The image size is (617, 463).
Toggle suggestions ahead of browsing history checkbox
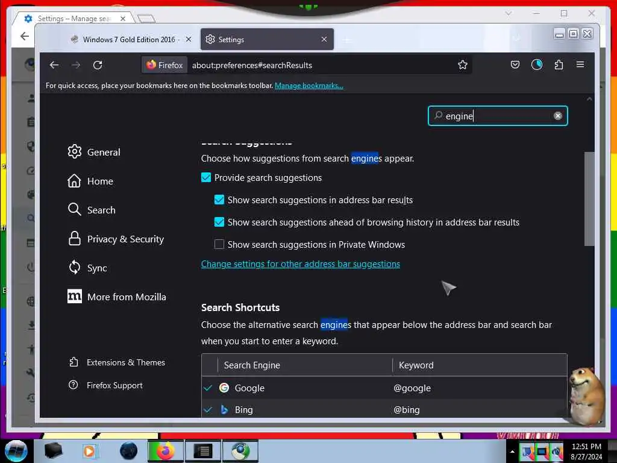coord(219,222)
